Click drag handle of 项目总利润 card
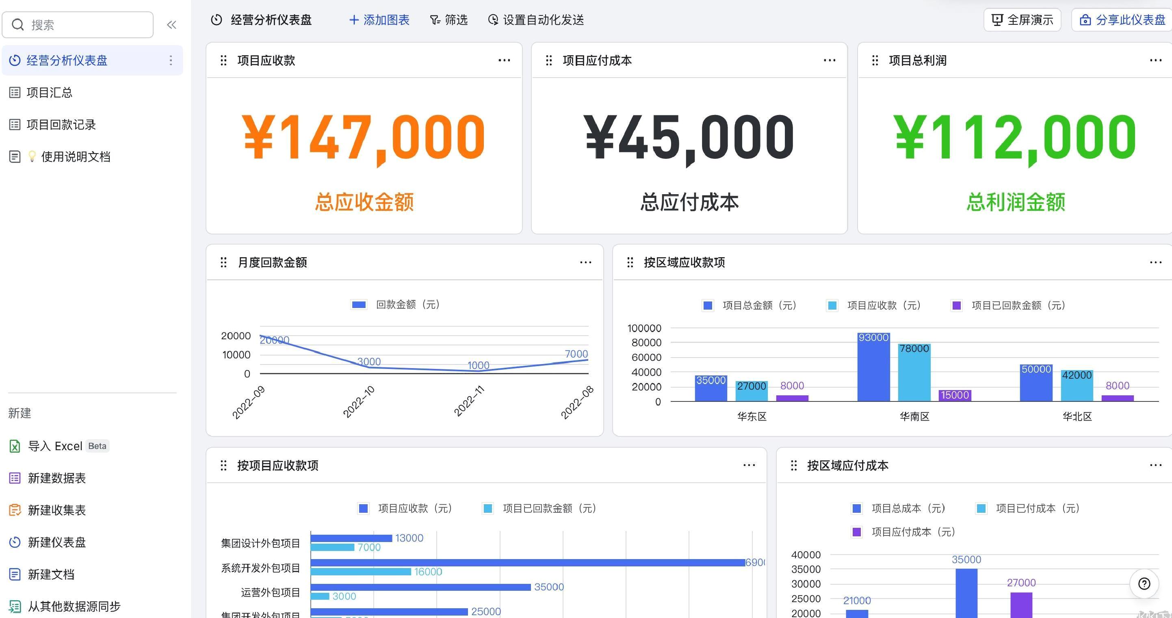This screenshot has width=1172, height=618. coord(875,60)
